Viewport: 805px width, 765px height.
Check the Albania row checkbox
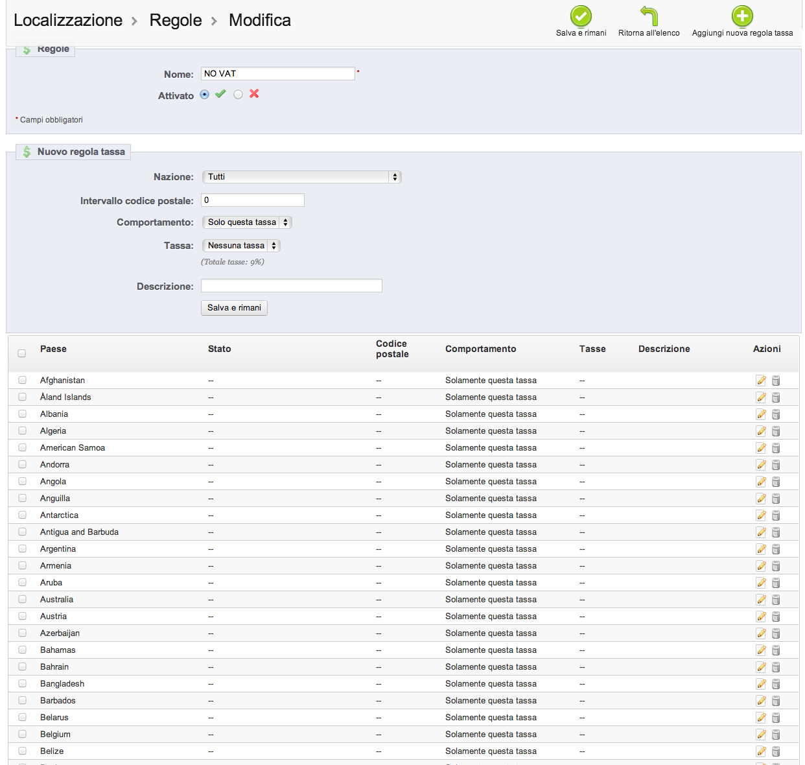point(22,414)
